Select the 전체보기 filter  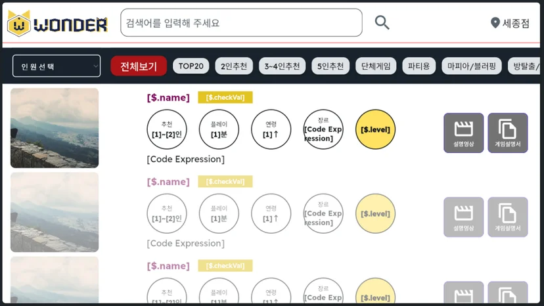click(139, 66)
